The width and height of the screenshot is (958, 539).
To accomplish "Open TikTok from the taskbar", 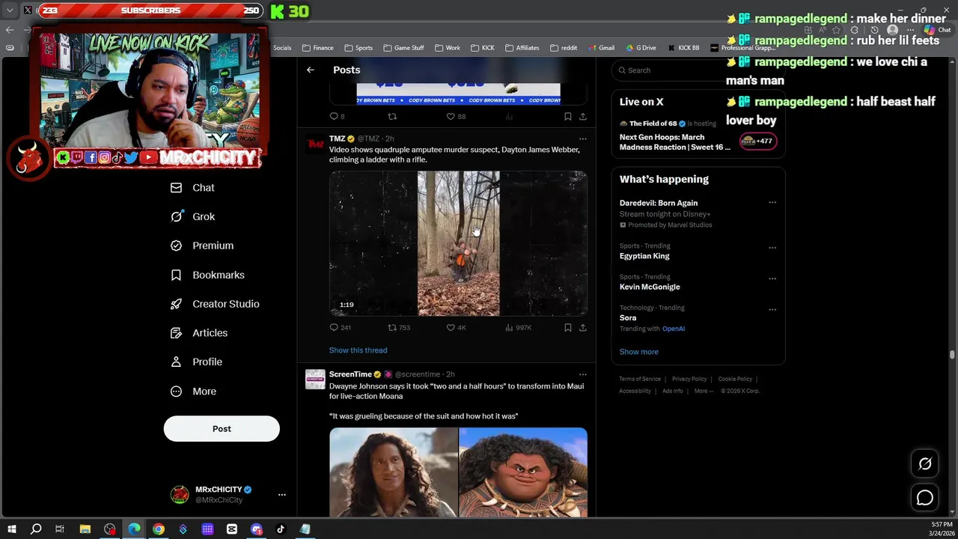I will click(281, 529).
